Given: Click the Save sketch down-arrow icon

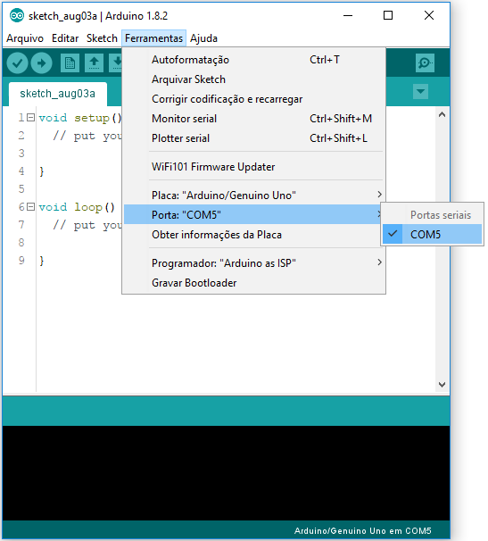Looking at the screenshot, I should tap(116, 62).
